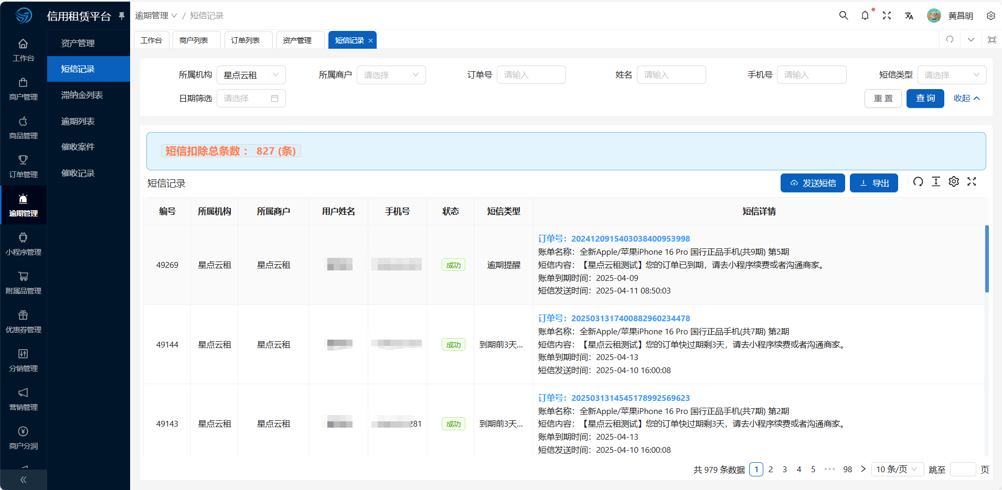Click the table vertical scrollbar

[x=987, y=259]
